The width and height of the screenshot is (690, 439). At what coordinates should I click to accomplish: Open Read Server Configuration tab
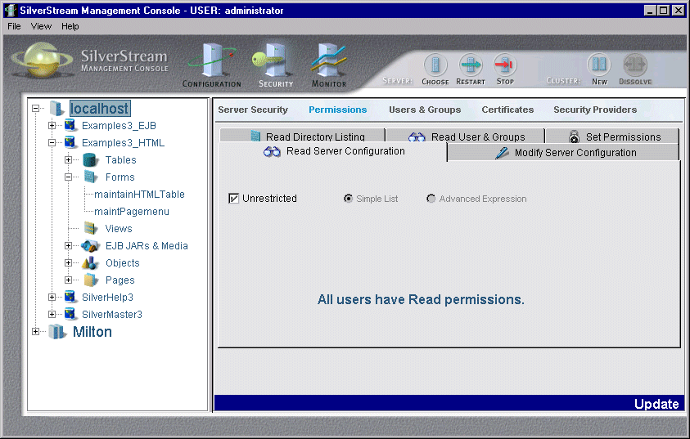pos(332,151)
